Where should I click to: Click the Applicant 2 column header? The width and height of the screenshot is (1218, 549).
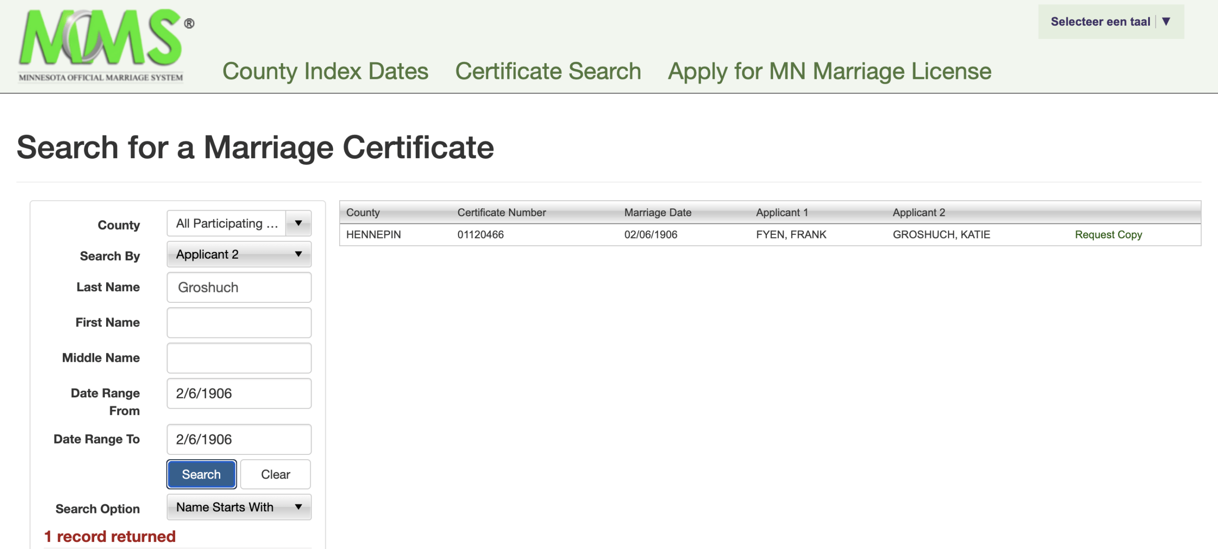click(x=919, y=212)
